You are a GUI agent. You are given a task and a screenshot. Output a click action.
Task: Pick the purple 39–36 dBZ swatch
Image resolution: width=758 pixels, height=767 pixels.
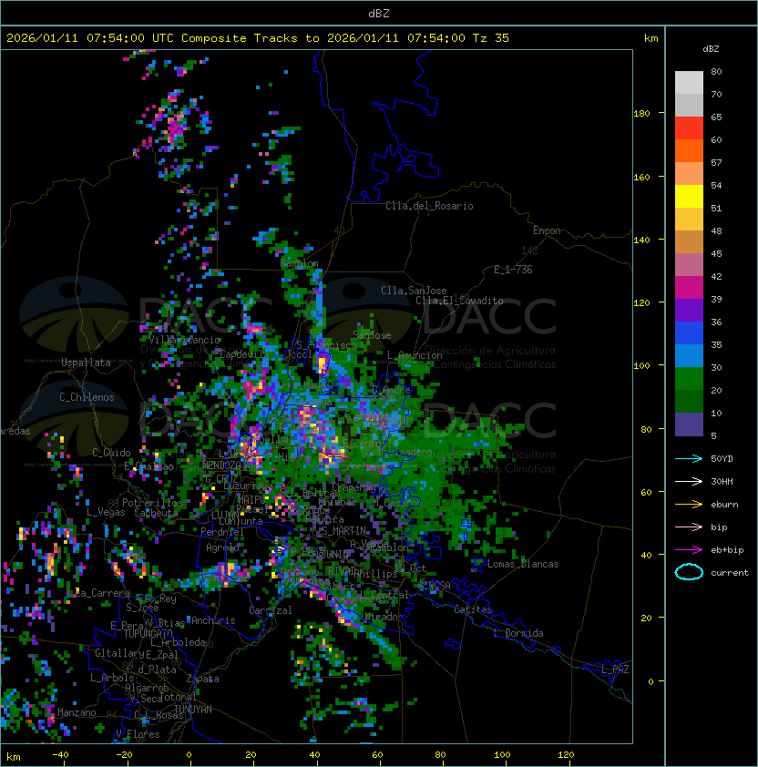point(689,311)
